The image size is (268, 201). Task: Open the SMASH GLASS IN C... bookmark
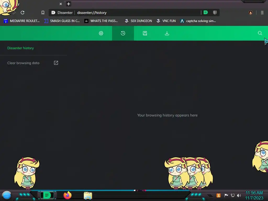click(62, 21)
